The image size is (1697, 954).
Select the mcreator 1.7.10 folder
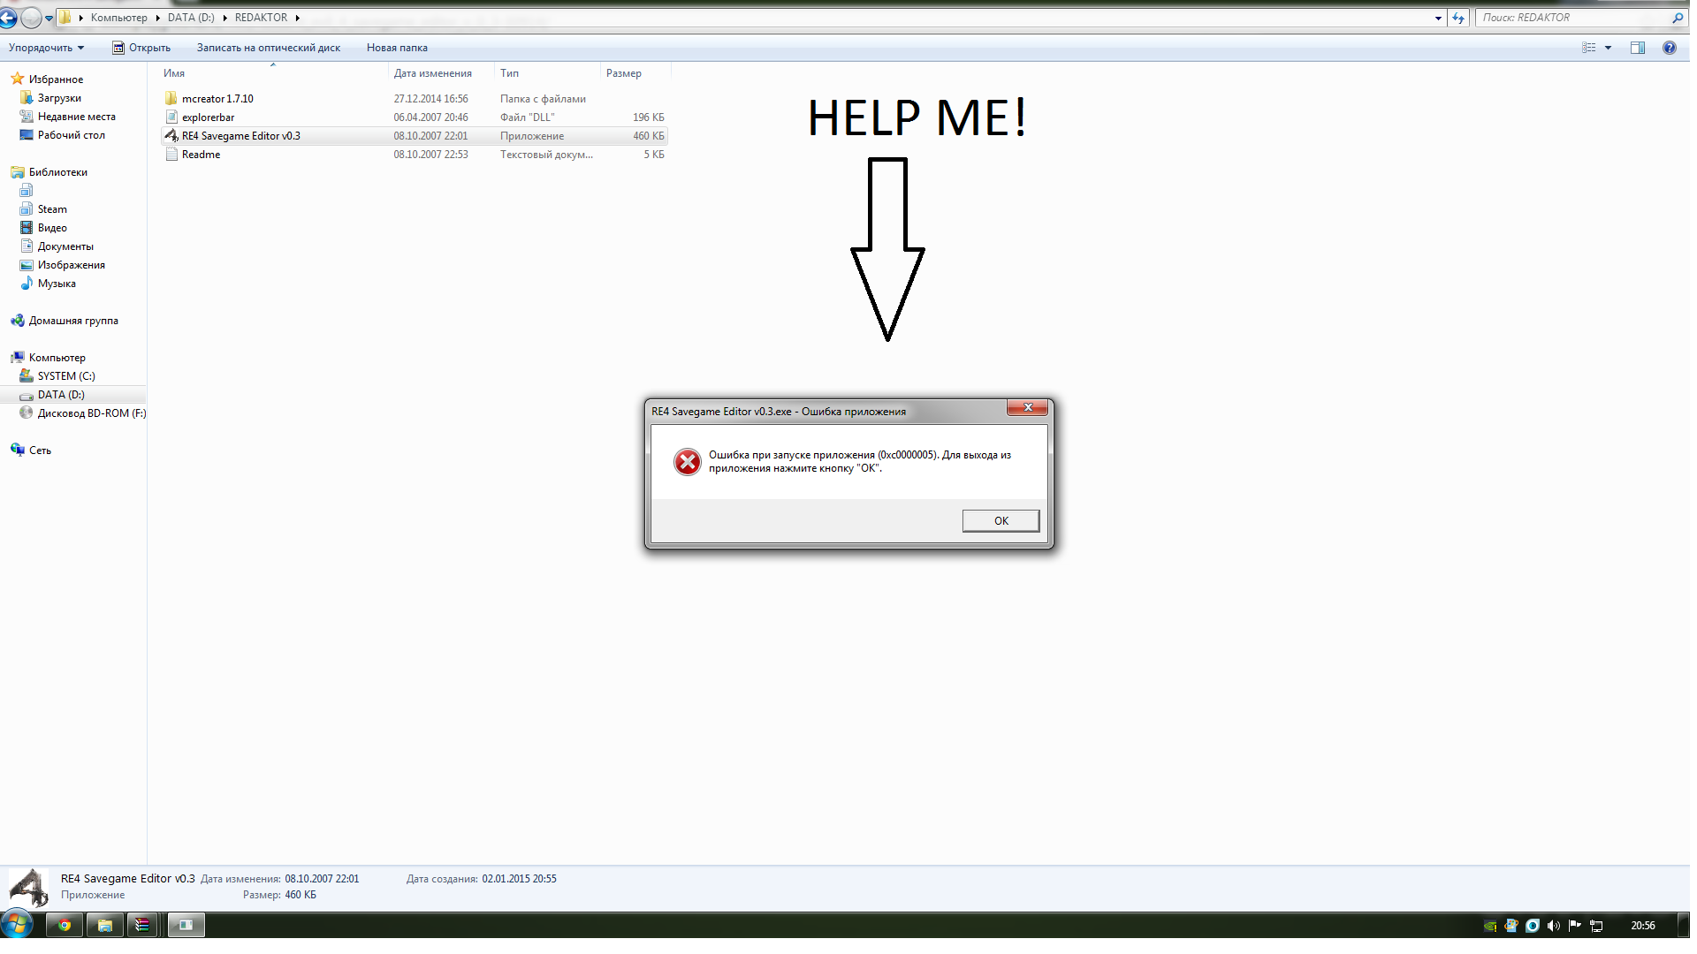pos(217,99)
